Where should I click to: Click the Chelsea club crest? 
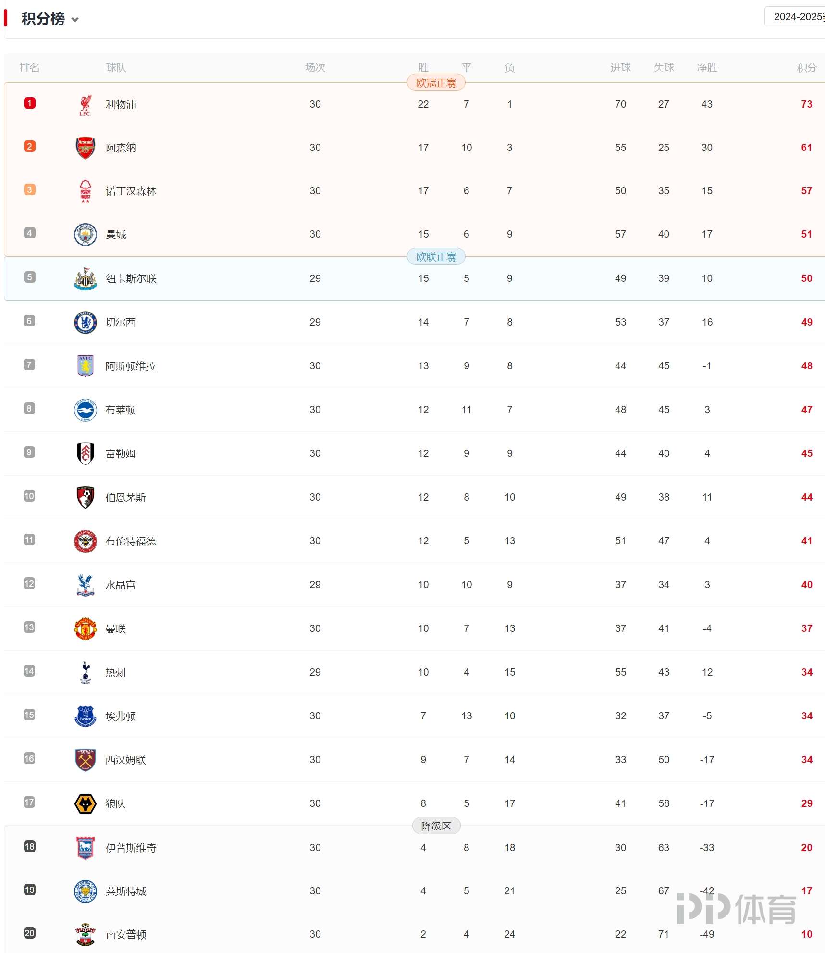(x=85, y=322)
